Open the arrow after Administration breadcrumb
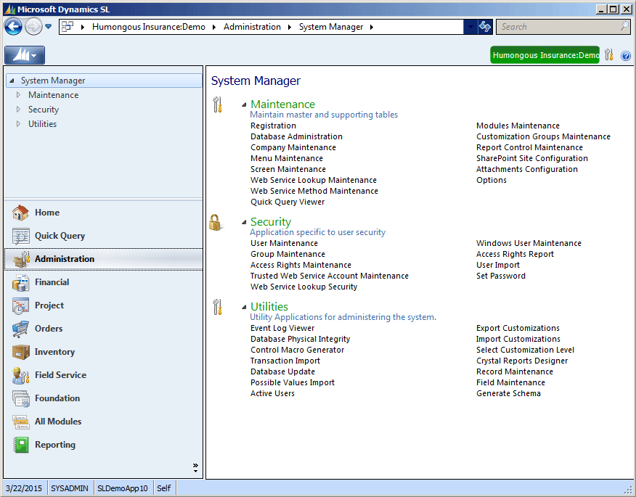 pyautogui.click(x=290, y=27)
